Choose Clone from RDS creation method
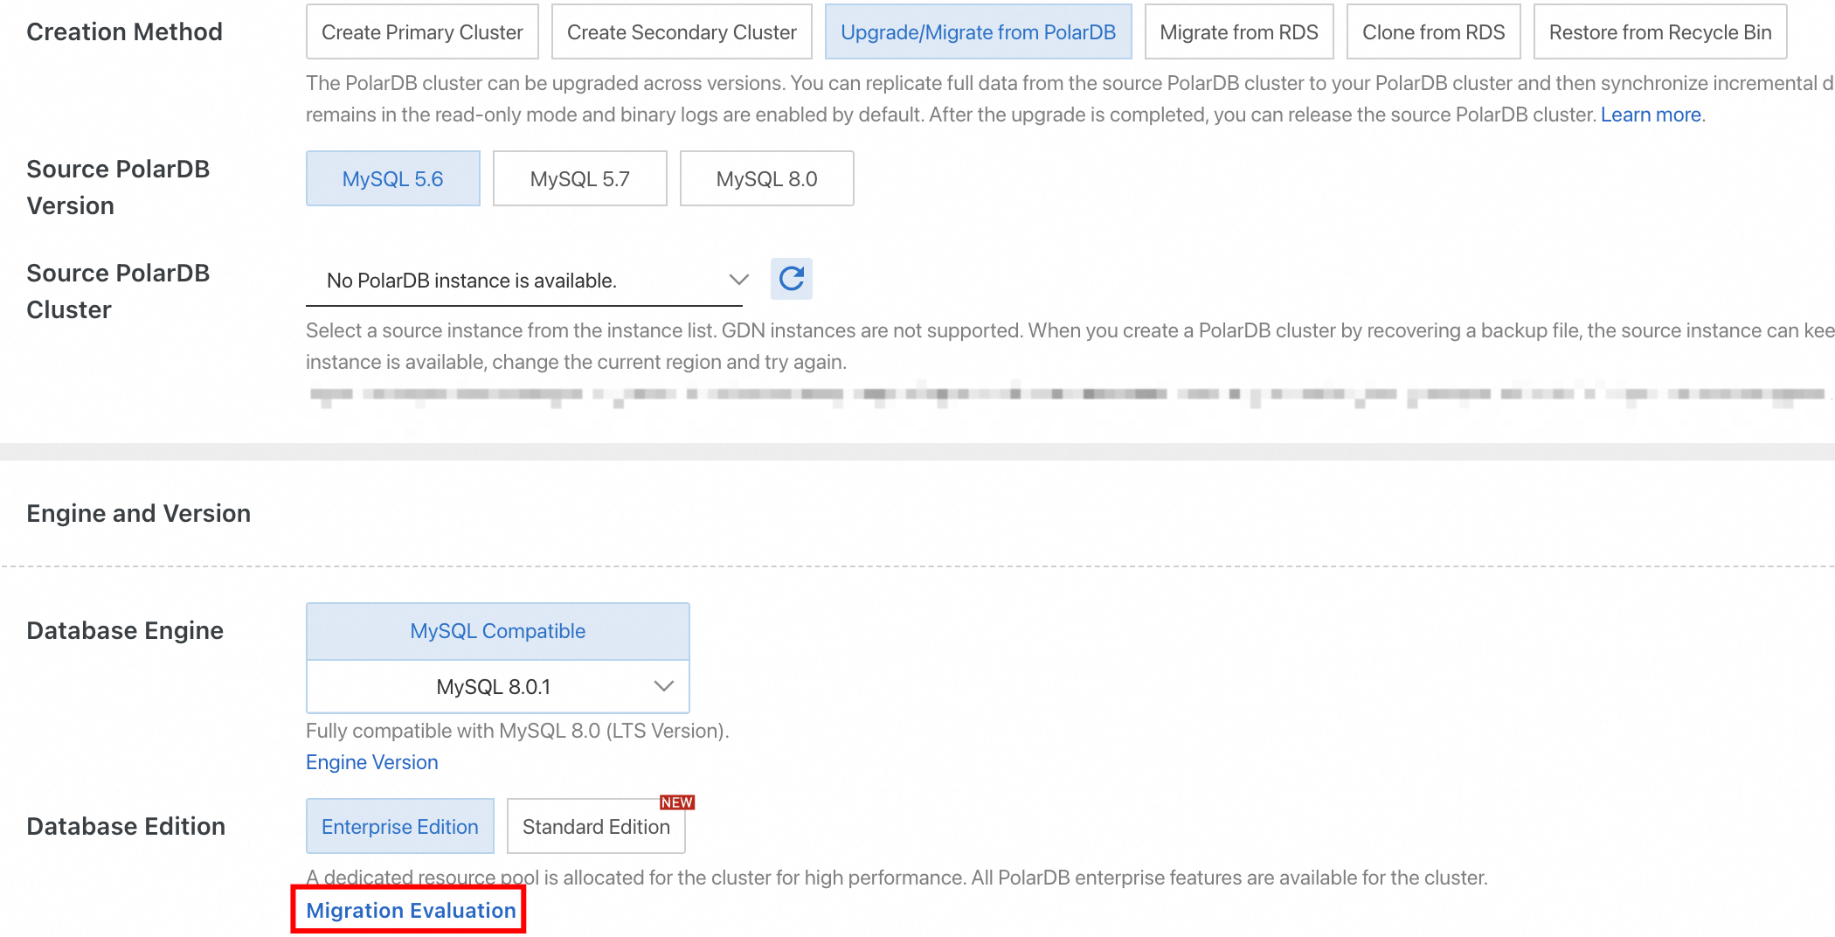 click(x=1433, y=32)
